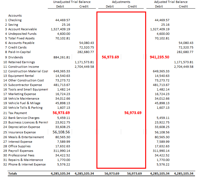Viewport: 202px width, 177px height.
Task: Select the Accounts Payable label
Action: click(x=21, y=43)
